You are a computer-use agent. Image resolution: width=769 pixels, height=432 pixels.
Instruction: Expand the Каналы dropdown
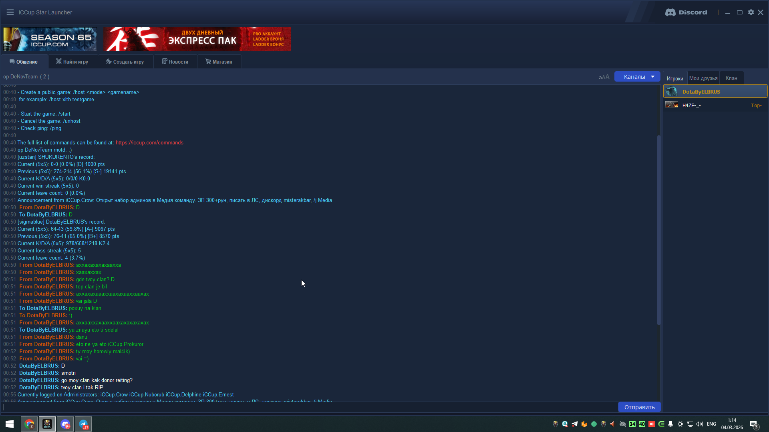coord(637,77)
